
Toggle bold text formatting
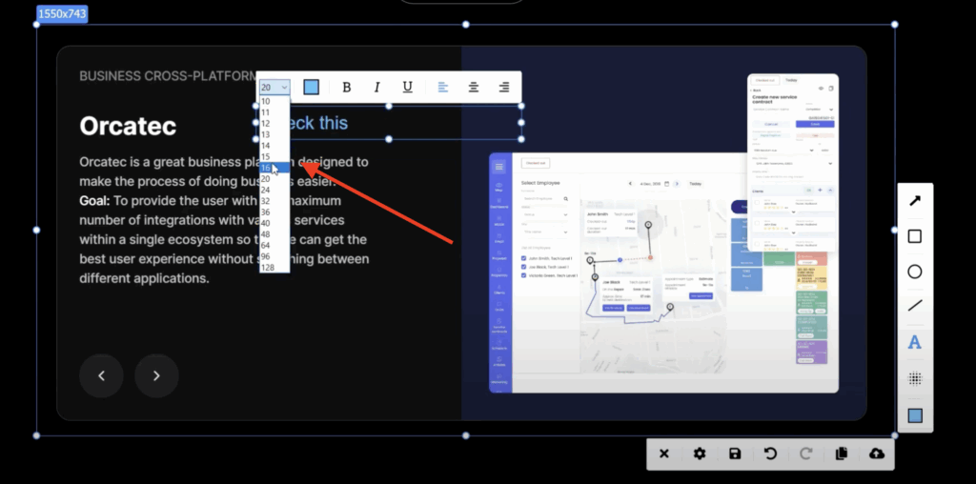point(347,87)
